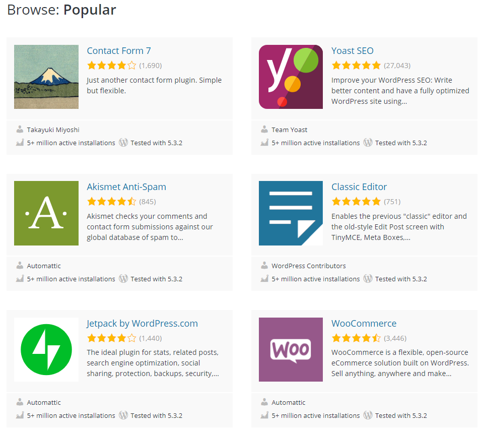This screenshot has height=430, width=483.
Task: Click the WooCommerce purple Woo logo
Action: click(291, 349)
